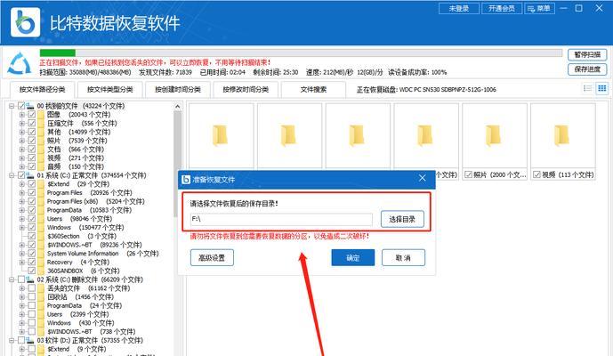
Task: Uncheck the 视频 thumbnail checkbox
Action: [x=536, y=174]
